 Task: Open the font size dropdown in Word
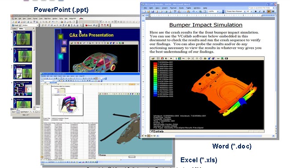(x=251, y=12)
